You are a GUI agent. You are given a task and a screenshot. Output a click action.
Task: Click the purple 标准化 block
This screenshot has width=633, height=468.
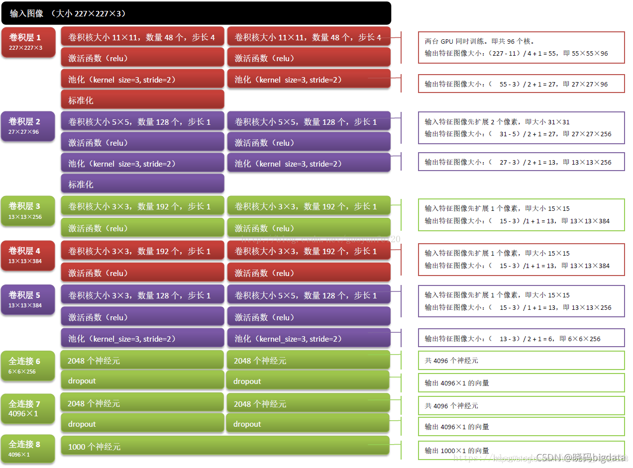tap(143, 184)
